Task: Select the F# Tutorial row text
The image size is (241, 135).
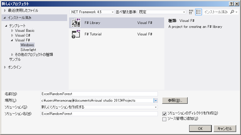Action: click(93, 34)
